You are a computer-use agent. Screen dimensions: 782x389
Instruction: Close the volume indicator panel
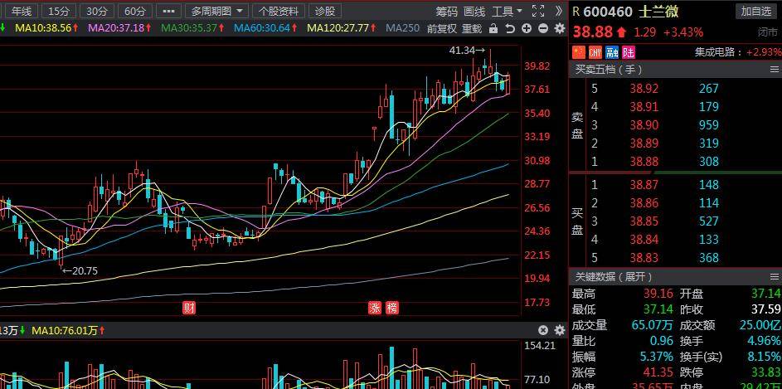point(543,330)
